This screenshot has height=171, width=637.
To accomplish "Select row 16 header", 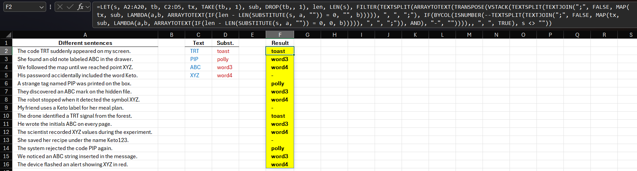I will coord(6,164).
